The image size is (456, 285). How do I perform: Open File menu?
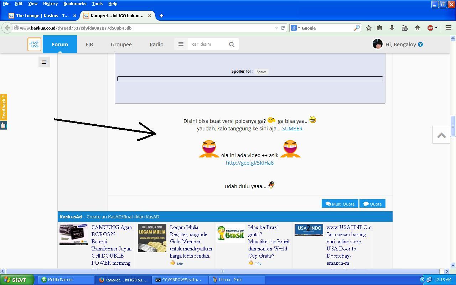click(x=6, y=4)
